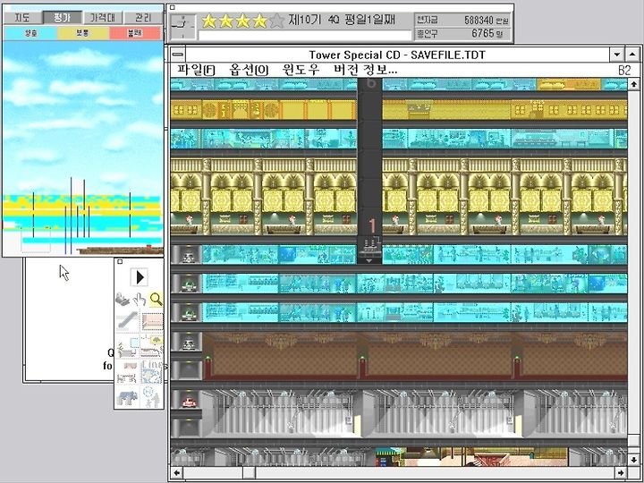Image resolution: width=644 pixels, height=483 pixels.
Task: Switch to the 평가 tab
Action: [x=63, y=17]
